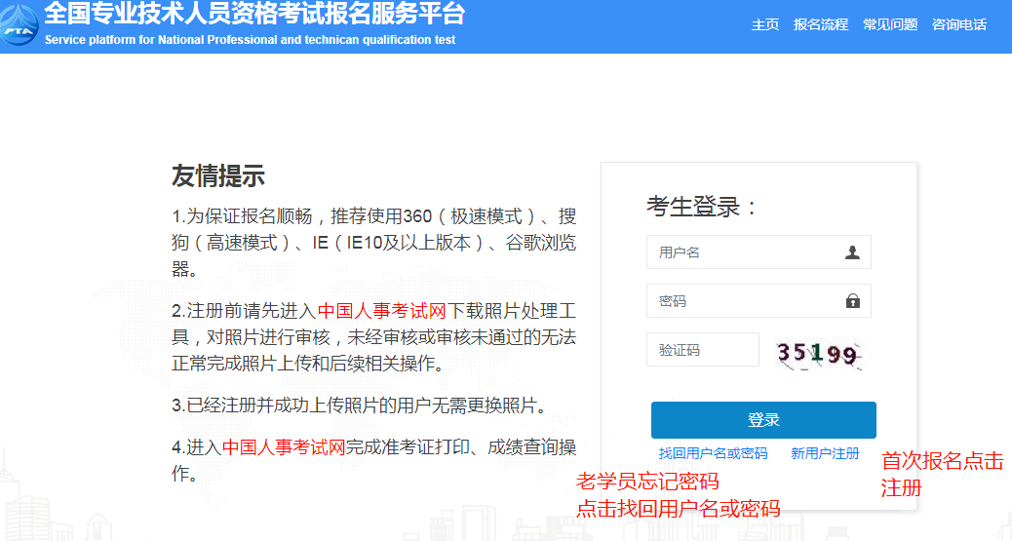Open 中国人事考试网 link in tip 2
This screenshot has width=1012, height=541.
tap(382, 311)
